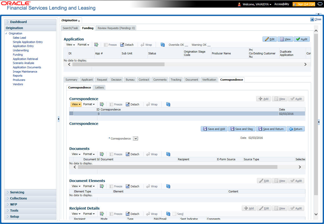Click Freeze in Documents toolbar

click(x=116, y=154)
